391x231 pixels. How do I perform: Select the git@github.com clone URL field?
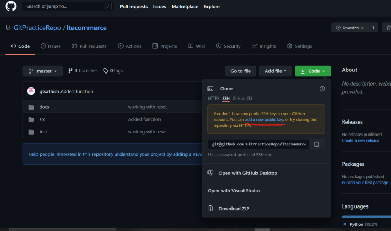pyautogui.click(x=259, y=144)
